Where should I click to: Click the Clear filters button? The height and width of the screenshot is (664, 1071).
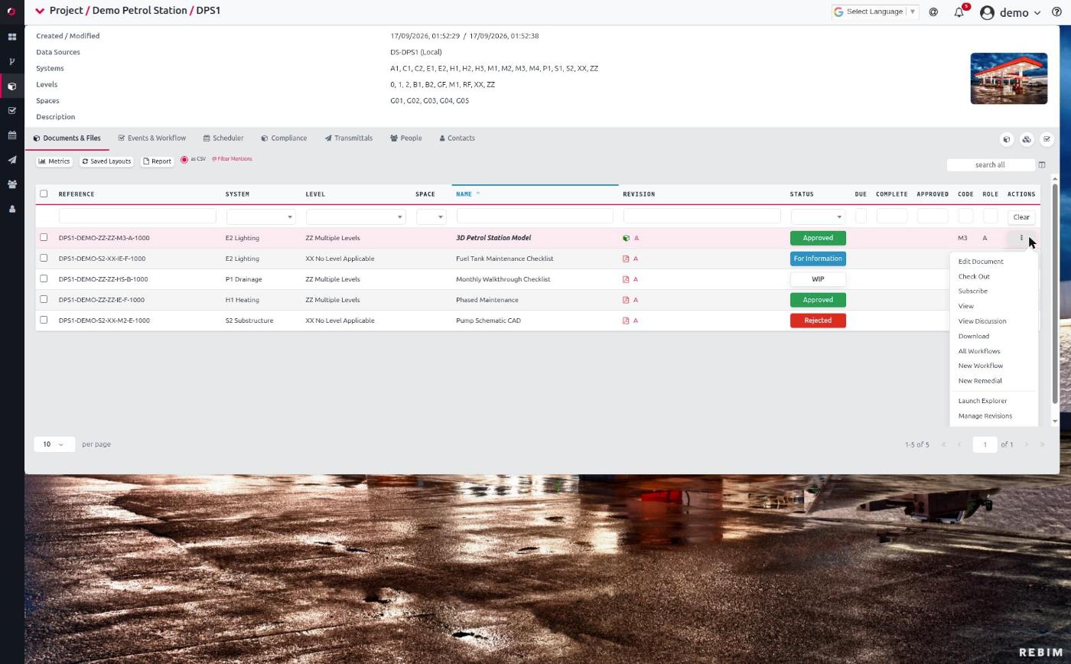coord(1021,216)
